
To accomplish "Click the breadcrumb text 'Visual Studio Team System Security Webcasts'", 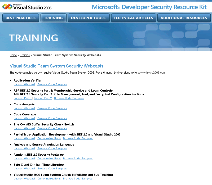I will pos(67,55).
